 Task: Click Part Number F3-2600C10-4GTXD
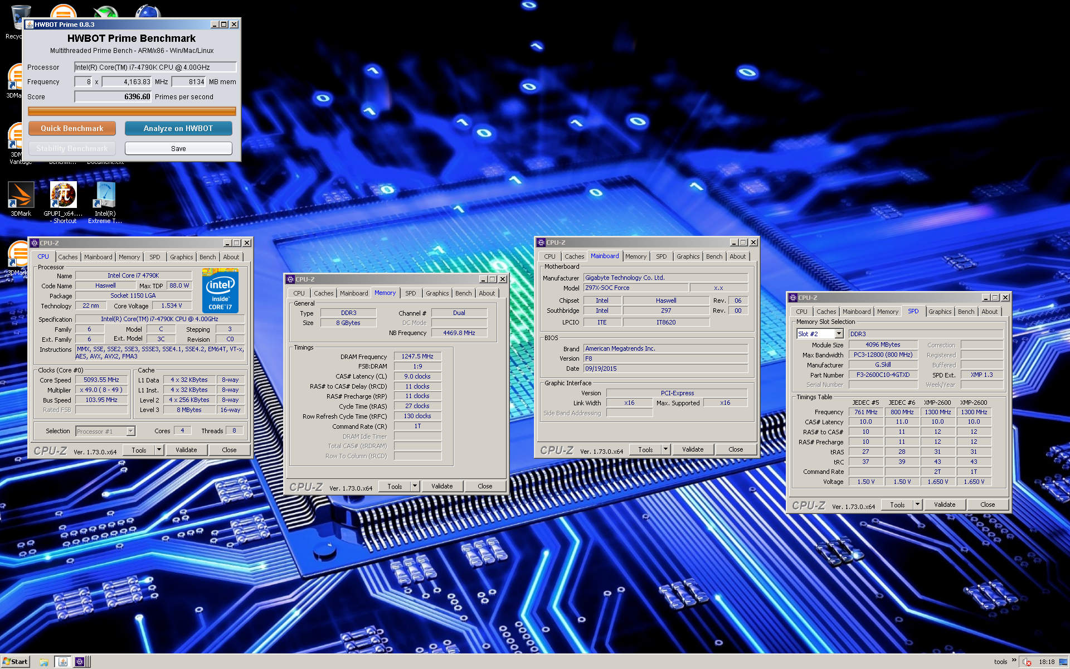[883, 375]
